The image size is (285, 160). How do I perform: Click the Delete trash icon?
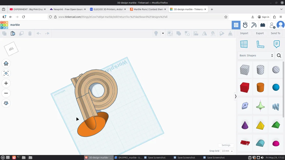pyautogui.click(x=30, y=33)
